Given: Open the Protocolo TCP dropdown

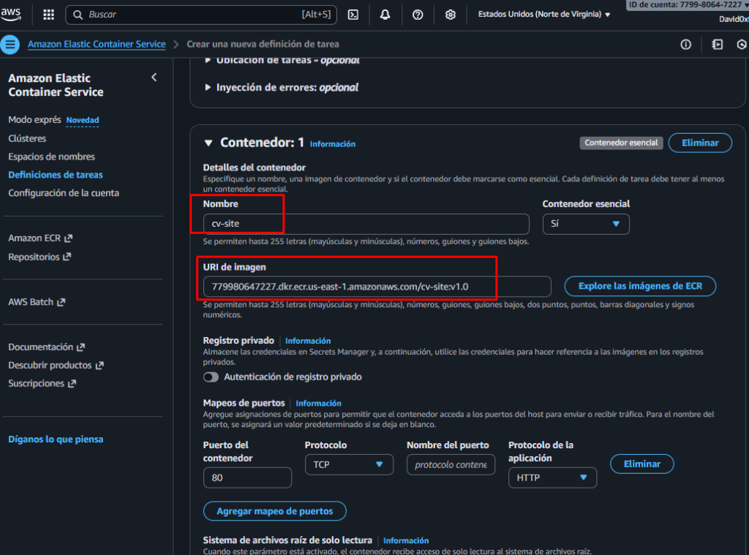Looking at the screenshot, I should tap(348, 464).
